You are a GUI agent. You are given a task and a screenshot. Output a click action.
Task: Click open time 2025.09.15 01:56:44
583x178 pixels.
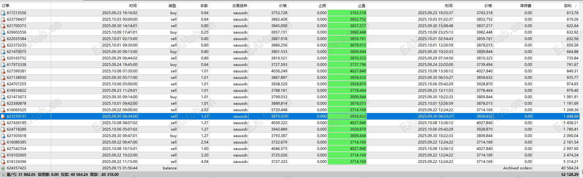[x=120, y=168]
